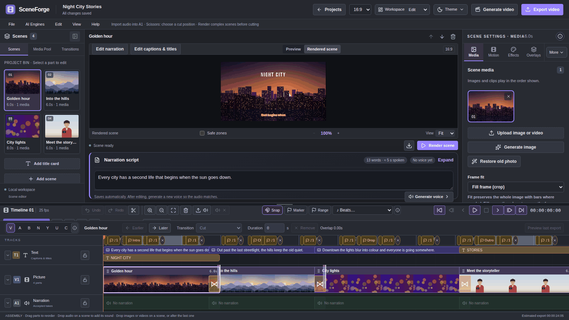The height and width of the screenshot is (320, 569).
Task: Switch to the Transitions tab
Action: coord(70,49)
